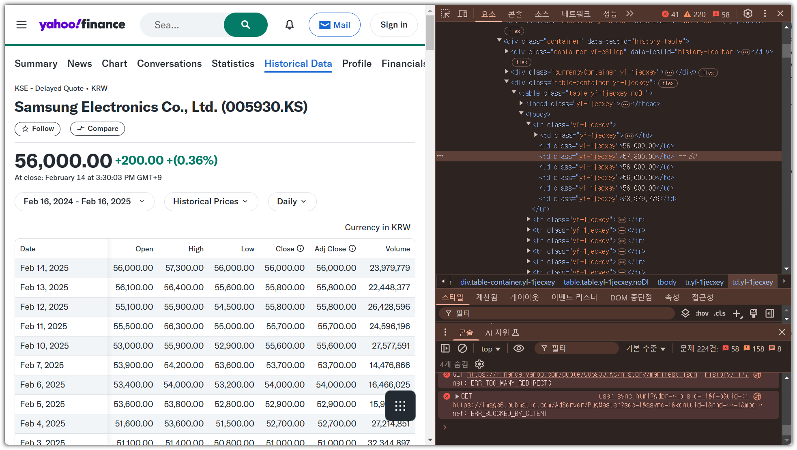The image size is (797, 450).
Task: Open the hamburger navigation menu
Action: tap(21, 25)
